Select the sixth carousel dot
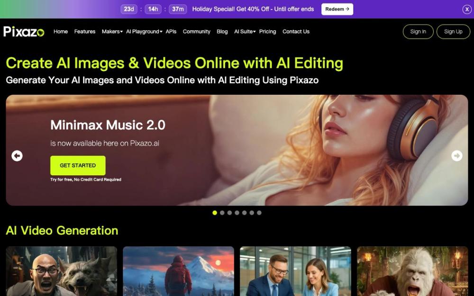Screen dimensions: 474x296 pos(252,213)
